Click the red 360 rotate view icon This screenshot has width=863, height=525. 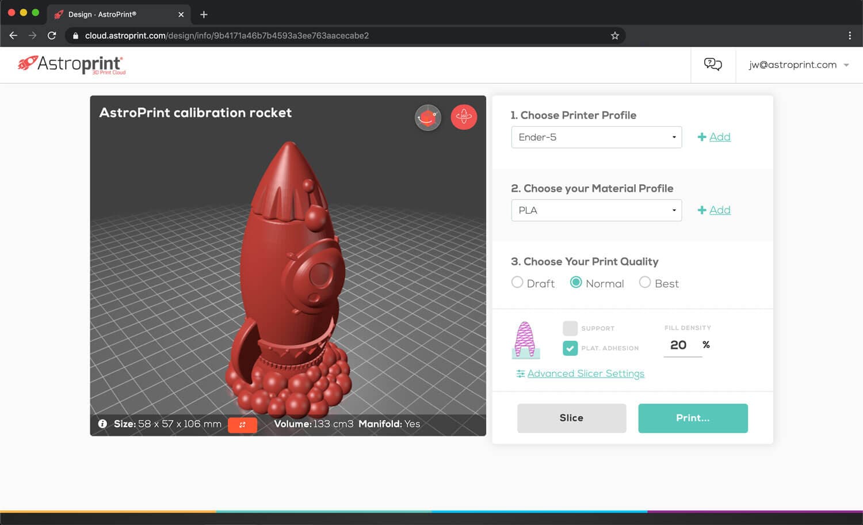(463, 117)
